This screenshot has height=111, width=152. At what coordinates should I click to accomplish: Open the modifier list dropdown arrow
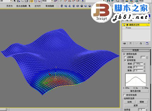[x=149, y=20]
